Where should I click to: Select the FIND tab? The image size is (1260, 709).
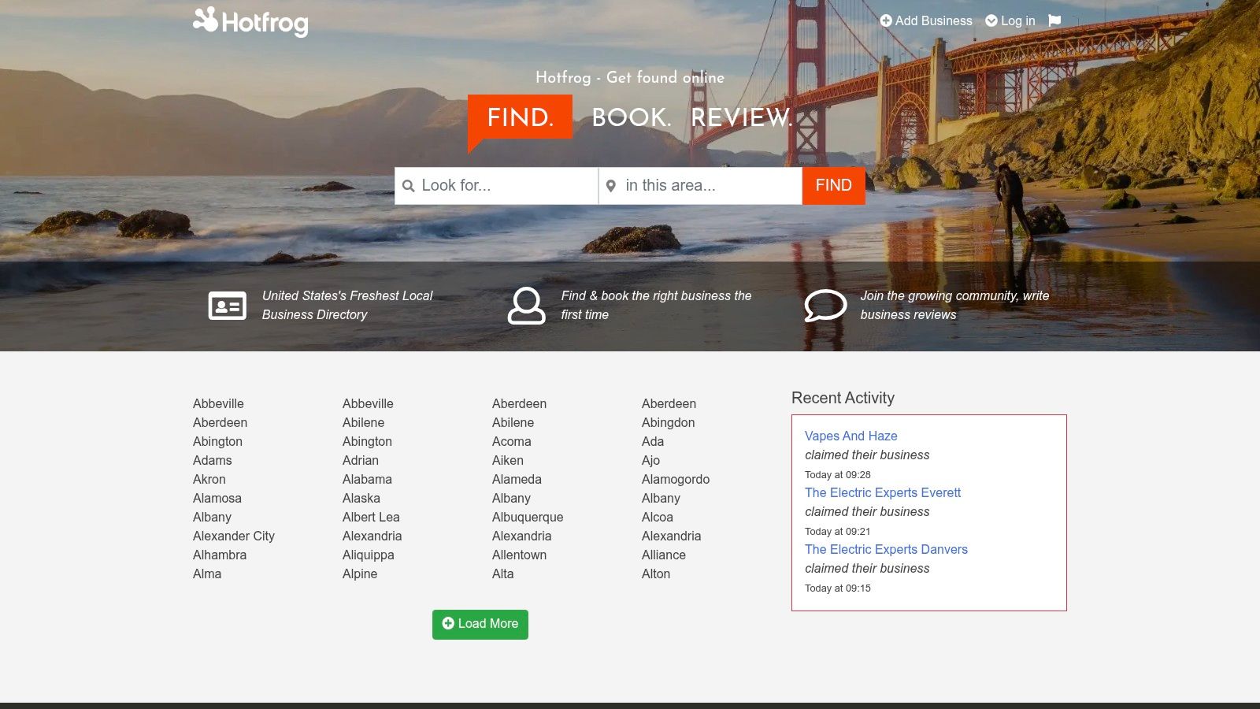520,117
